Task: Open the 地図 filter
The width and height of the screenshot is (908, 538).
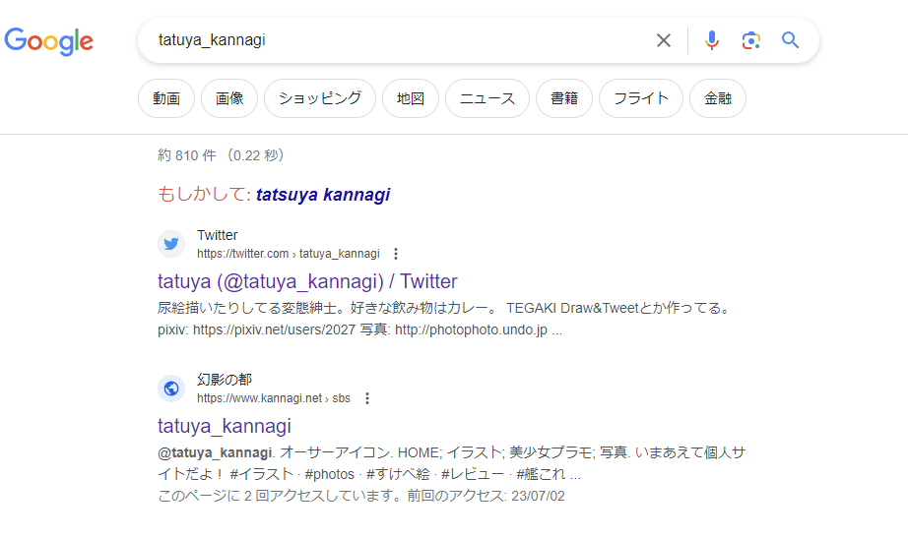Action: click(x=410, y=98)
